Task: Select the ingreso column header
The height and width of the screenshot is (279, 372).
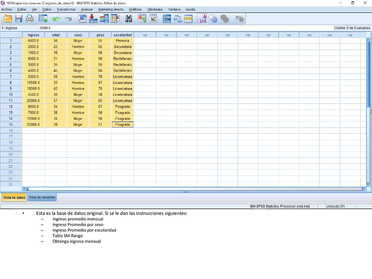Action: 33,35
